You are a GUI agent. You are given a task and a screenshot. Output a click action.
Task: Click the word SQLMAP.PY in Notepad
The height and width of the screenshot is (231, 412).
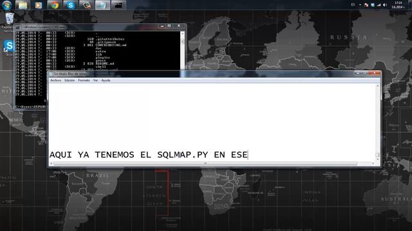(183, 155)
